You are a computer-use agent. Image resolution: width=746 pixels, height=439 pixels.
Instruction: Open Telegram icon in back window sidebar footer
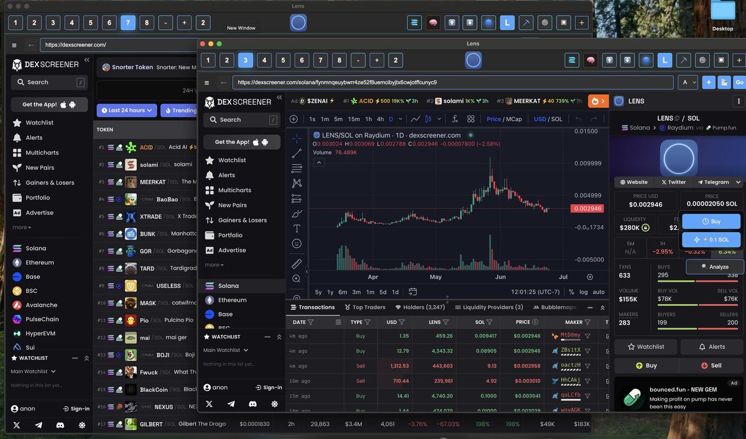click(39, 425)
